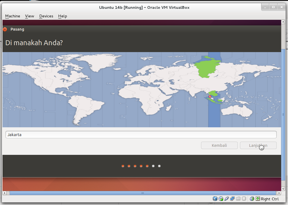
Task: Click the virtualization features status icon
Action: coord(244,199)
